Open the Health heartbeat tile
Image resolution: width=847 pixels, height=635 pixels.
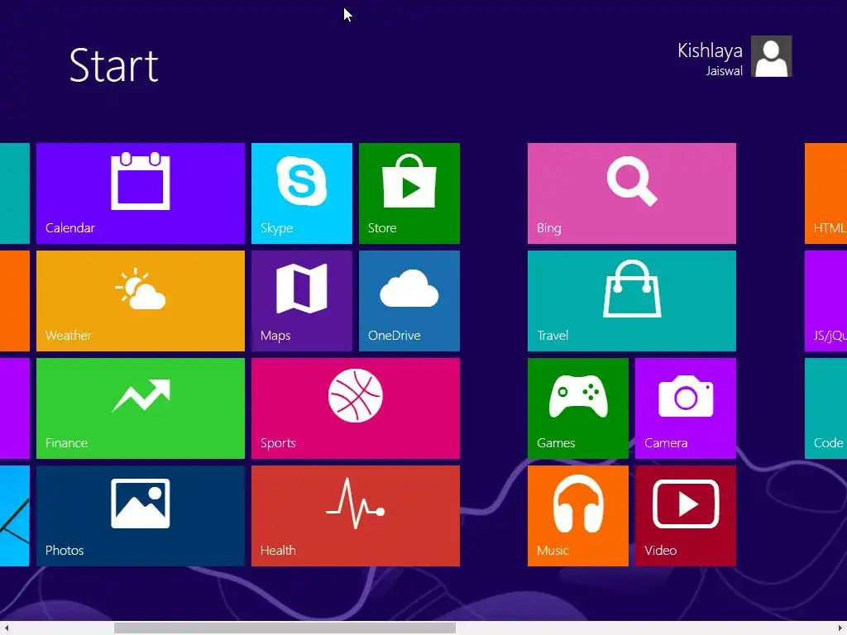click(x=356, y=516)
